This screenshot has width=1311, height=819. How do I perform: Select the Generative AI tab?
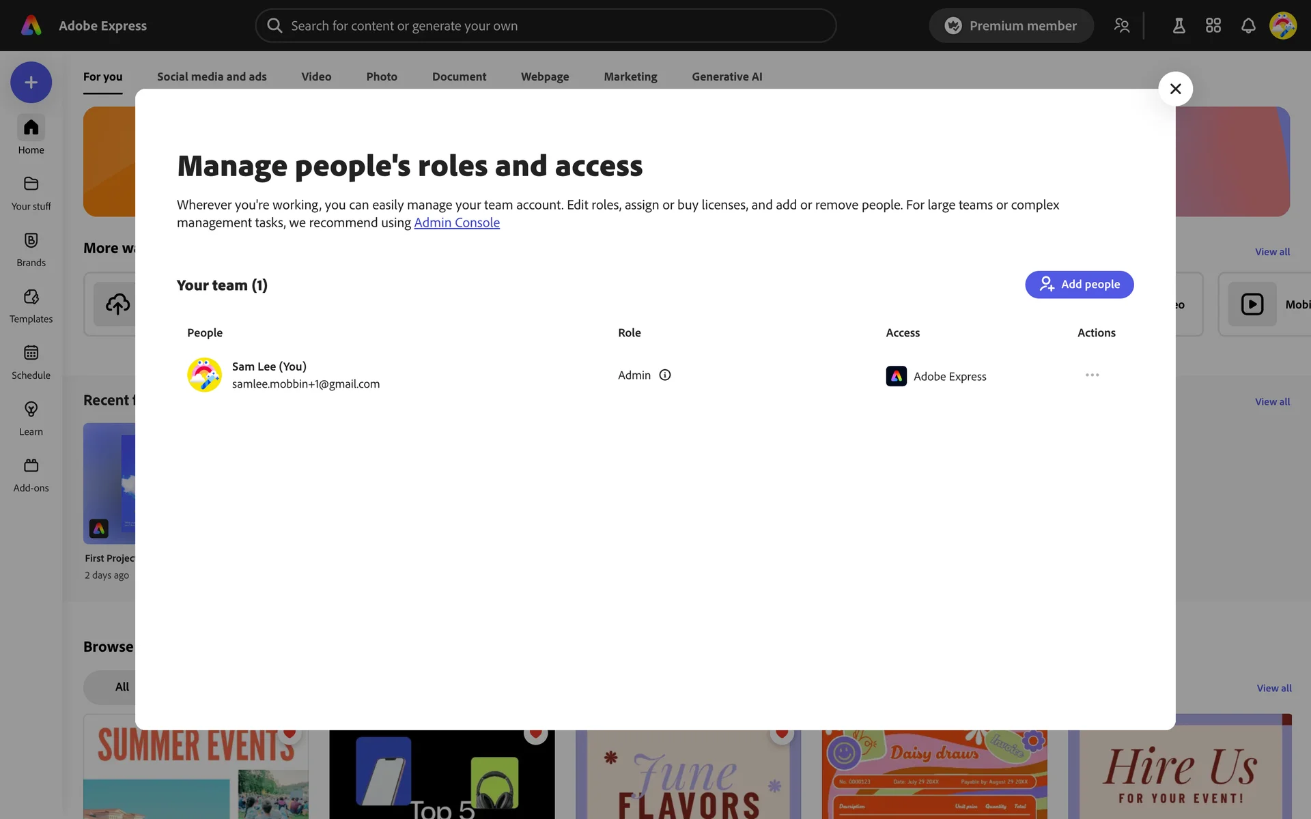(727, 76)
